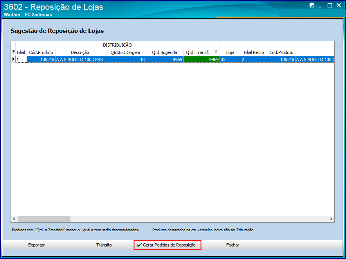Click the Exportar button
The width and height of the screenshot is (346, 259).
36,245
